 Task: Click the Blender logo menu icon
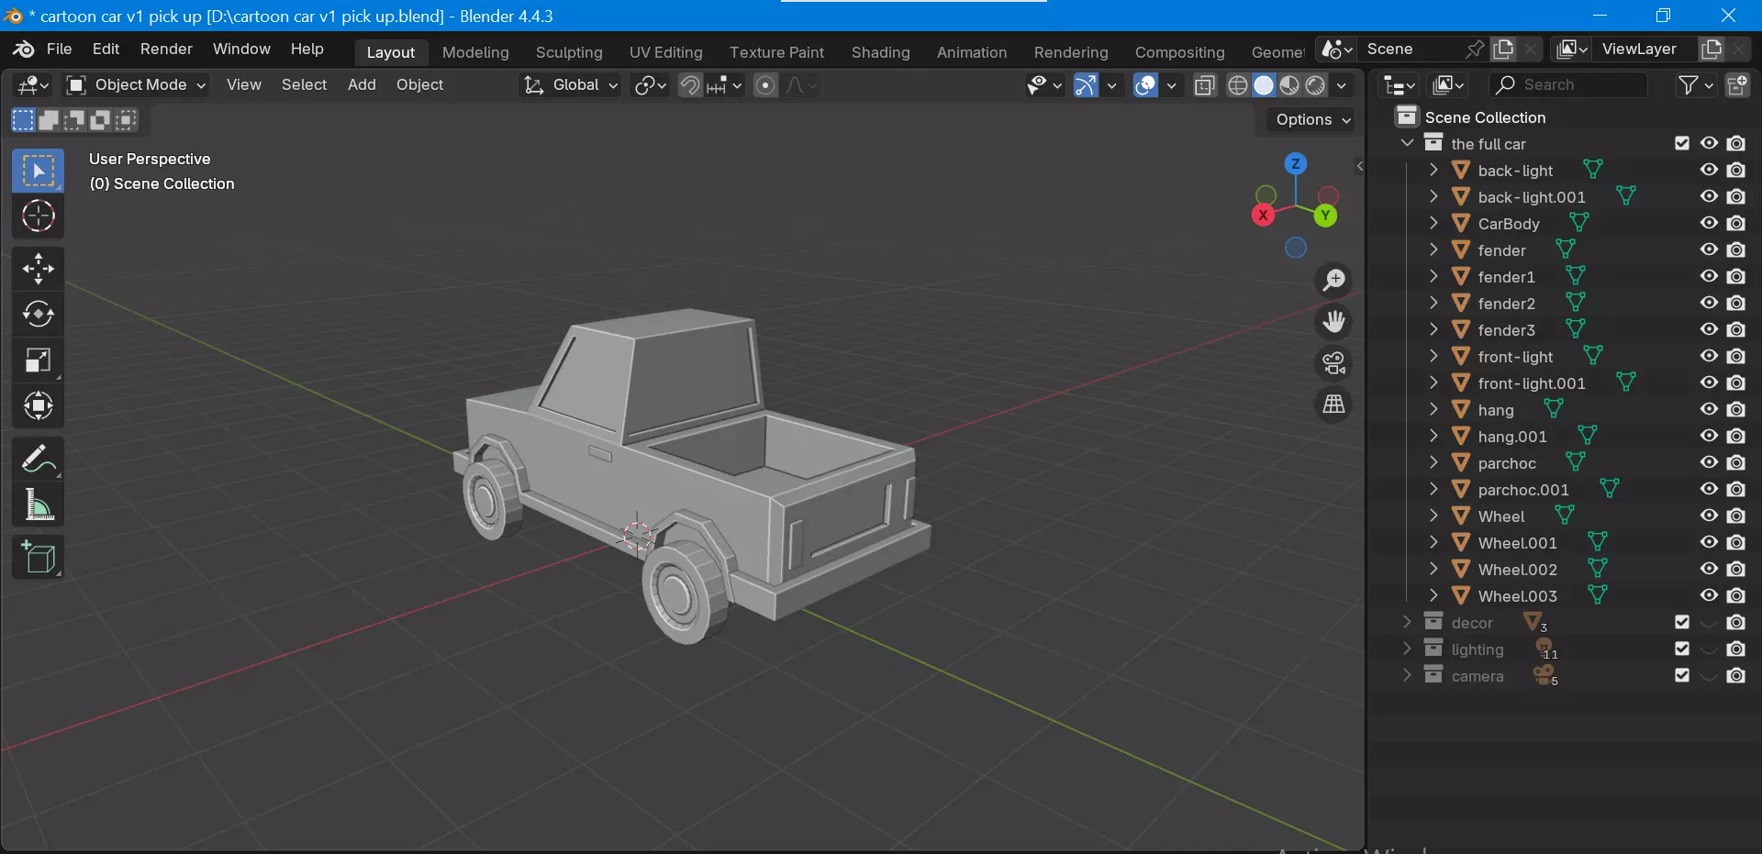click(23, 49)
